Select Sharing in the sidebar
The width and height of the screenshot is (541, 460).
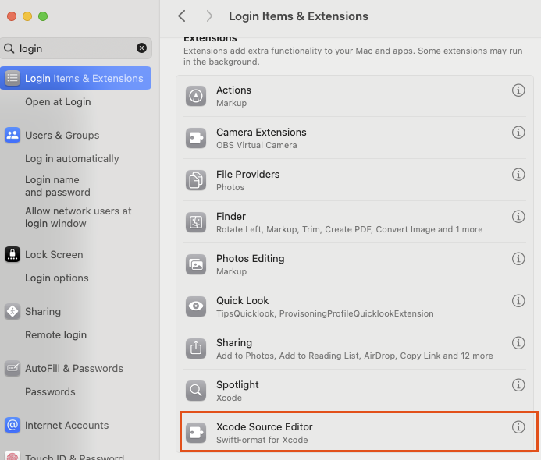coord(43,312)
